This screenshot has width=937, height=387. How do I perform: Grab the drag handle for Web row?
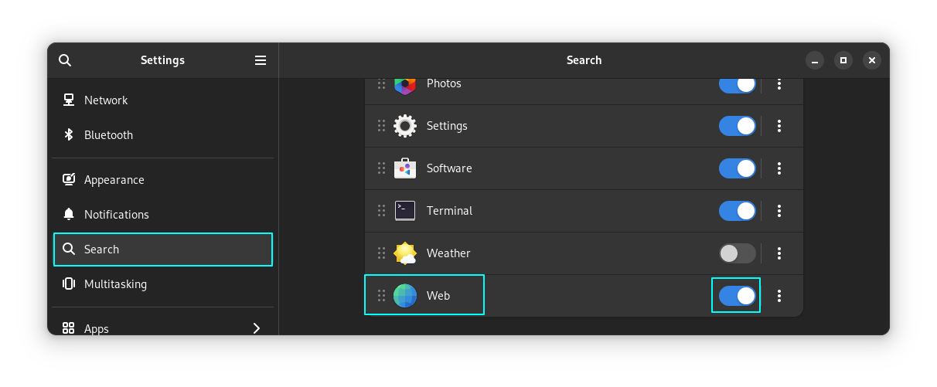(x=381, y=296)
